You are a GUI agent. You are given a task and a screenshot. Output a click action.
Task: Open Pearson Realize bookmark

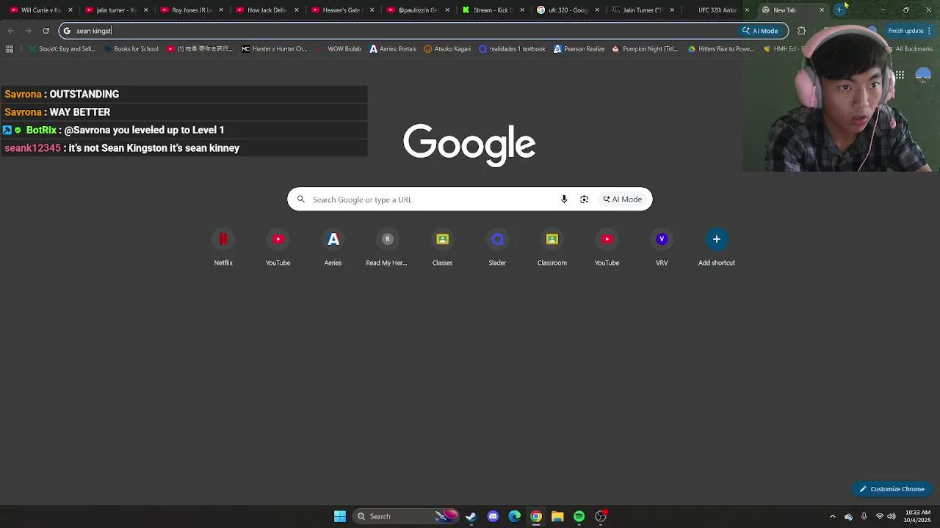(x=579, y=49)
